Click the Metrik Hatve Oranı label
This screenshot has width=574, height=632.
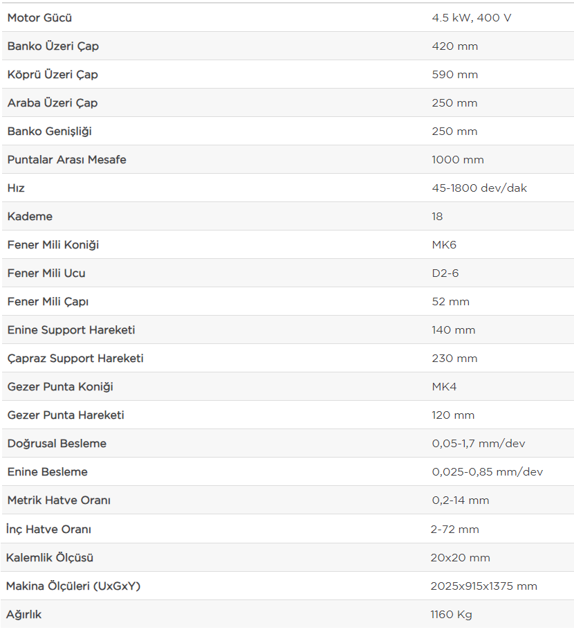pos(59,500)
